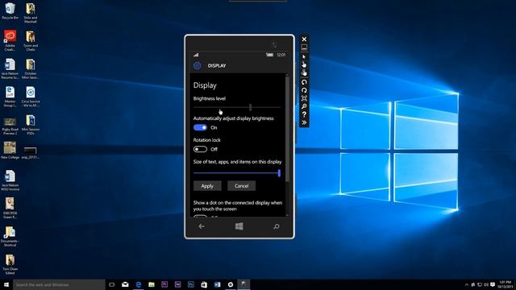Click the phone signal strength indicator
Viewport: 516px width, 290px height.
click(x=196, y=55)
